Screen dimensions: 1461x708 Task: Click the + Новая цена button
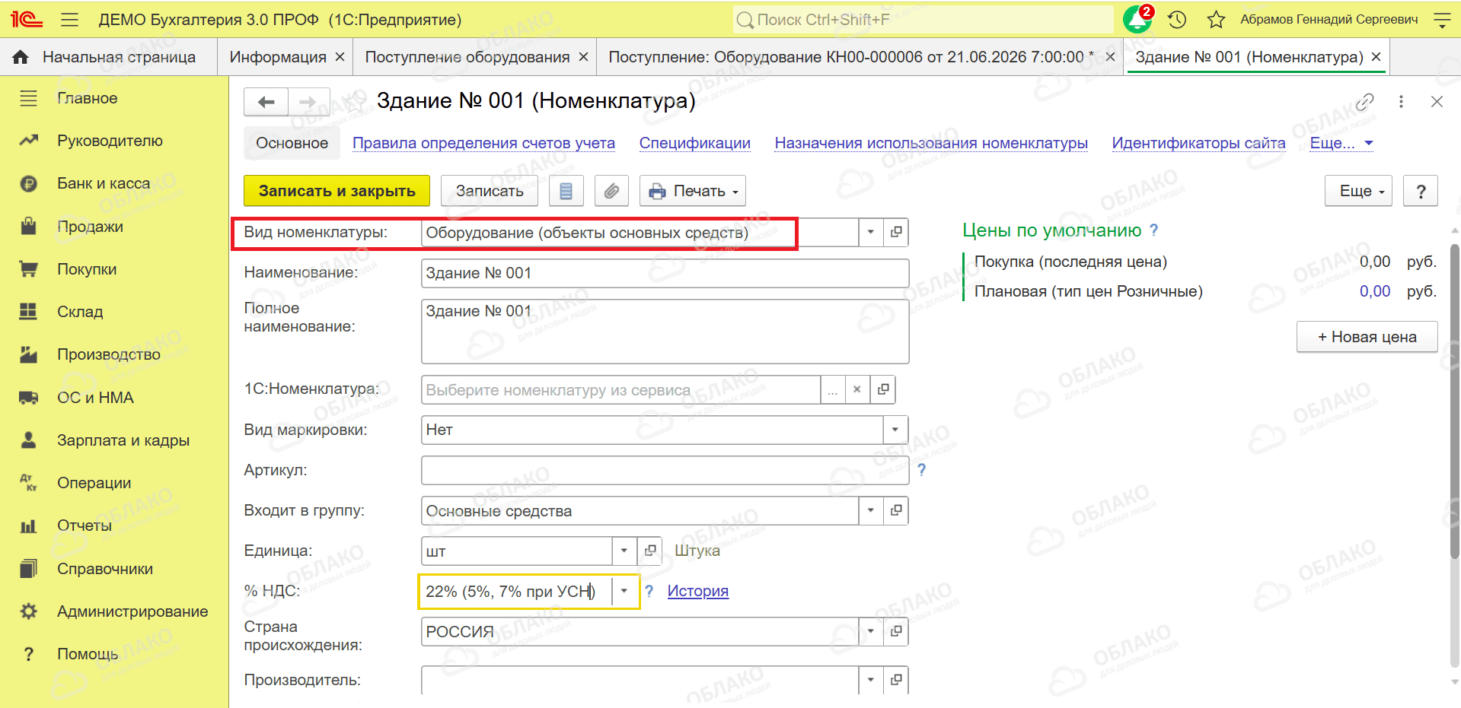pyautogui.click(x=1367, y=337)
